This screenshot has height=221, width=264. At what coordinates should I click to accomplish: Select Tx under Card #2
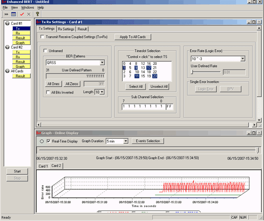21,52
